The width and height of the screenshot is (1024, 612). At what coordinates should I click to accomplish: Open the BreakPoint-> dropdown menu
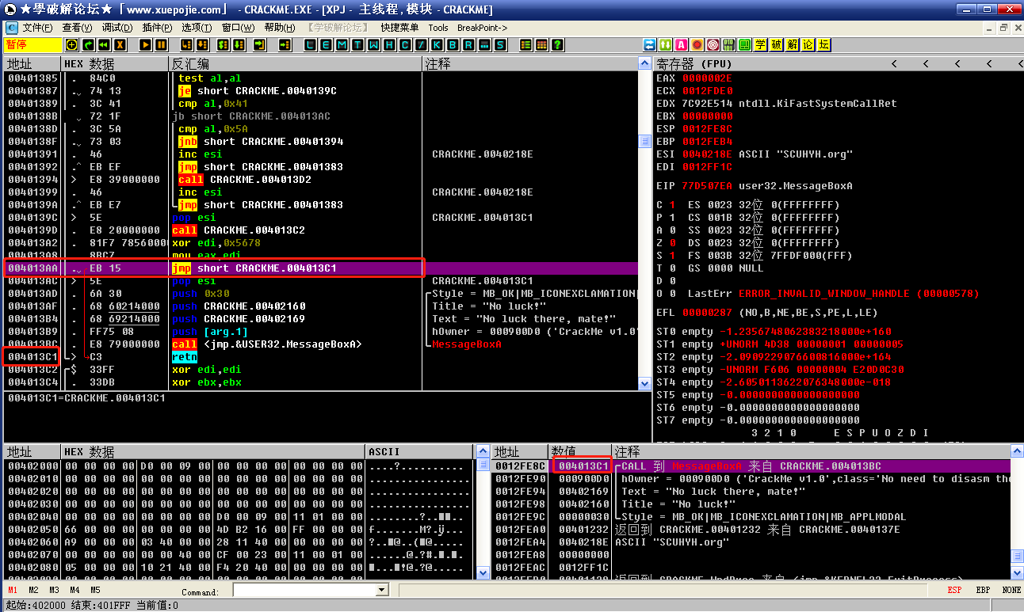(482, 28)
